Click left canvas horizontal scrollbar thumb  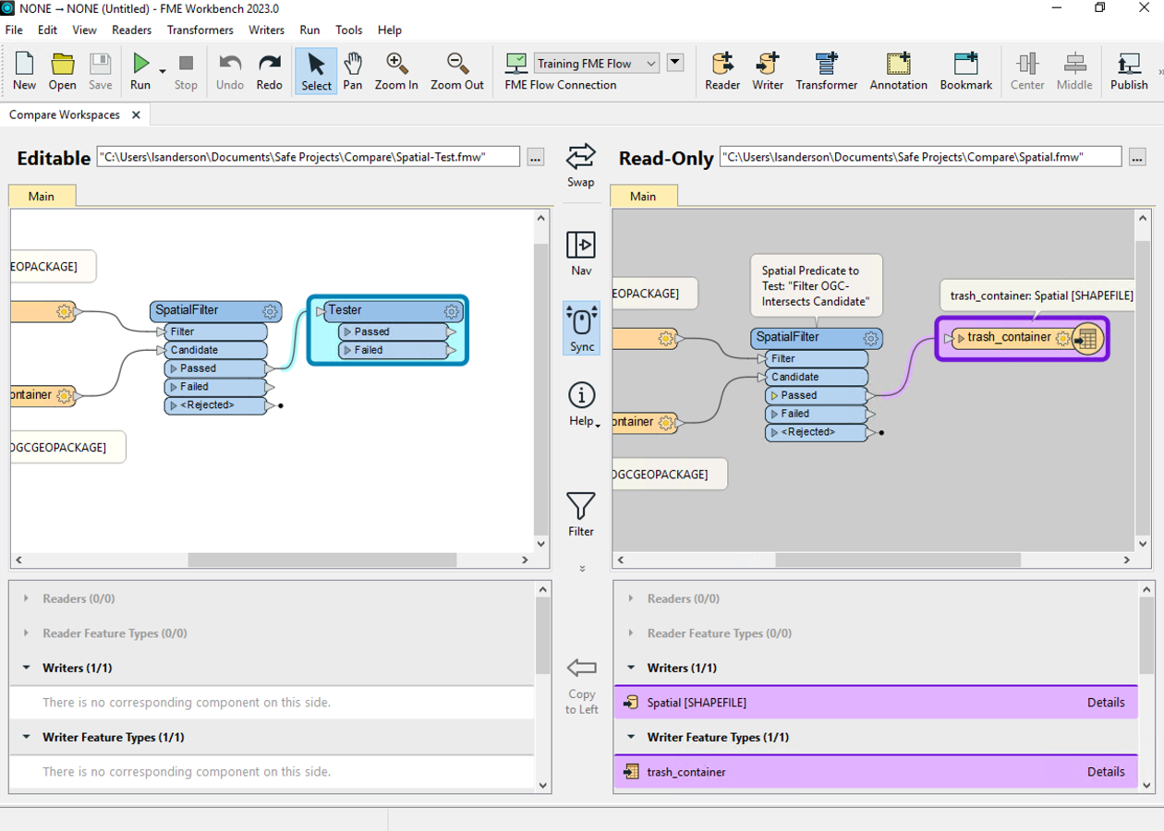point(322,560)
